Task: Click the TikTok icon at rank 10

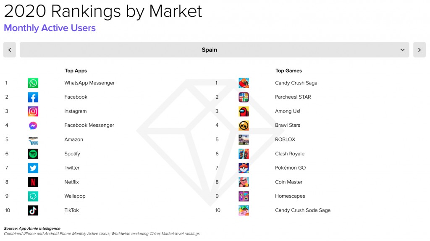Action: click(33, 210)
